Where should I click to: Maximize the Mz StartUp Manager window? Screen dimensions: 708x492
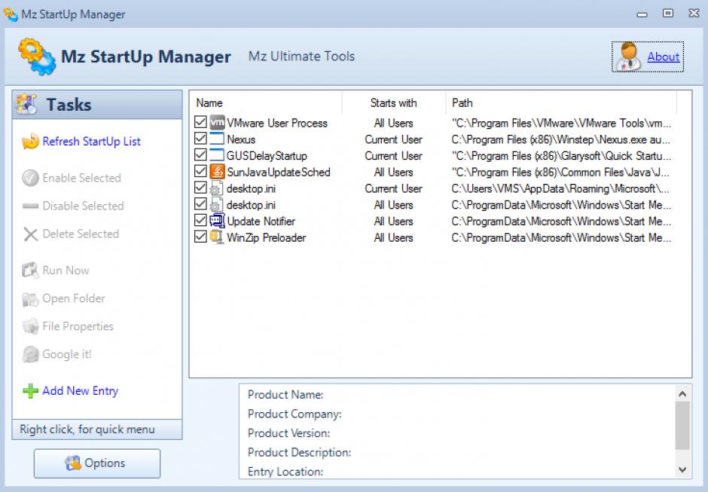click(x=668, y=13)
